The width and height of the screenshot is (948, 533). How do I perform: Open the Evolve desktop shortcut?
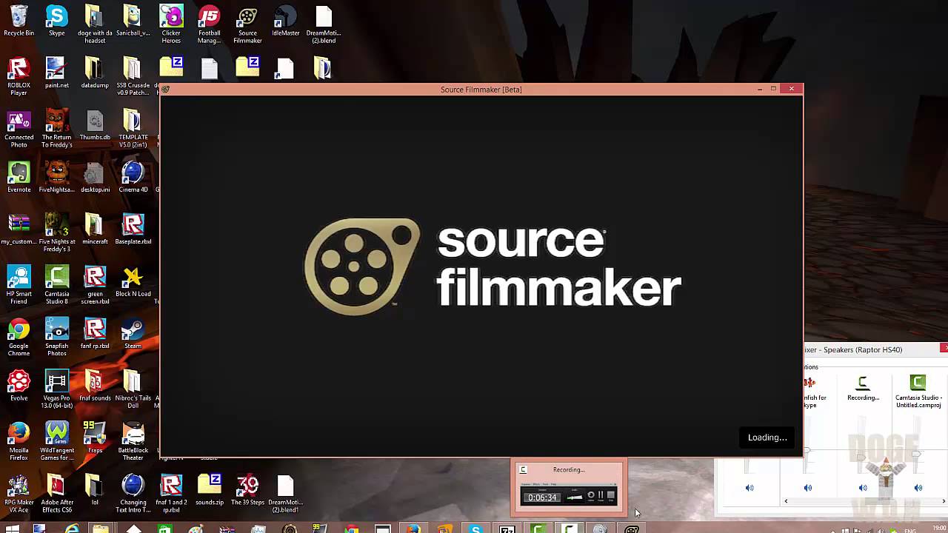point(19,386)
